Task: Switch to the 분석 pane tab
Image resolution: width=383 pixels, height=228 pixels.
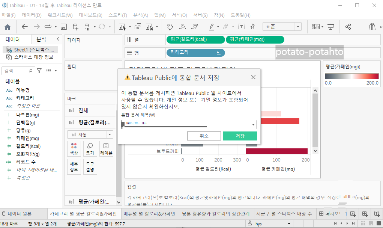Action: (x=41, y=39)
